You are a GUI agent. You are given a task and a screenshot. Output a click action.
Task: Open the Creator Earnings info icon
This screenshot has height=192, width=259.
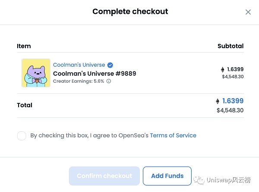point(109,81)
